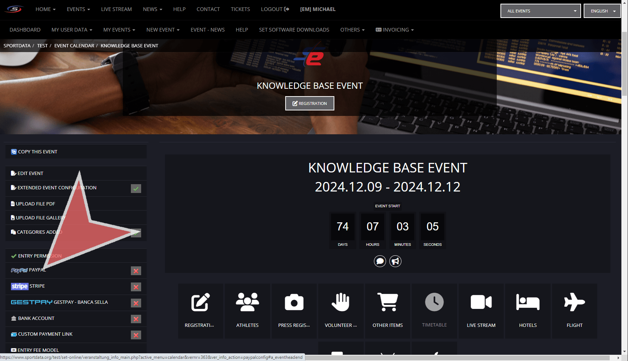Click Copy This Event link
Viewport: 628px width, 361px height.
[x=37, y=152]
